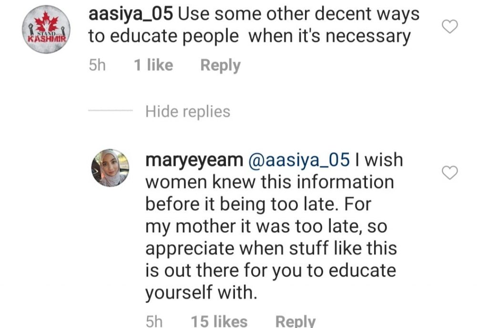Open the maryeyeam username link
488x328 pixels.
coord(194,160)
